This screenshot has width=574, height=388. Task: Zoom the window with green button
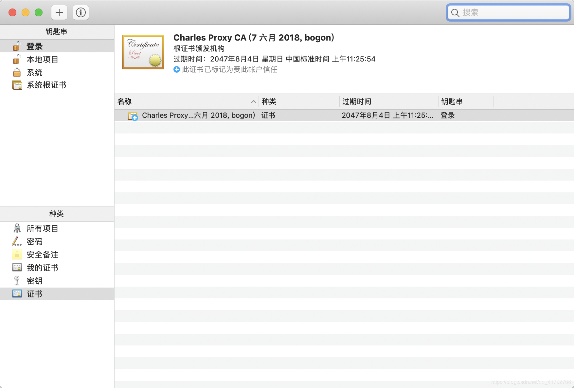(39, 12)
